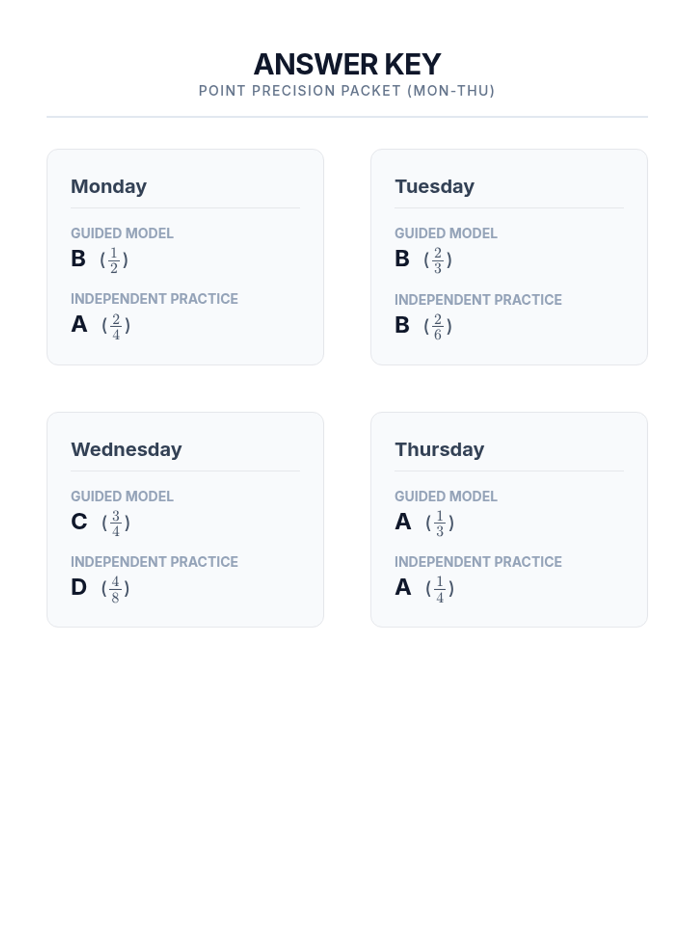Click Monday's Guided Model label
694x925 pixels.
[122, 233]
